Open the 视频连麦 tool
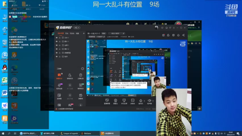This screenshot has height=136, width=242. coord(59,86)
